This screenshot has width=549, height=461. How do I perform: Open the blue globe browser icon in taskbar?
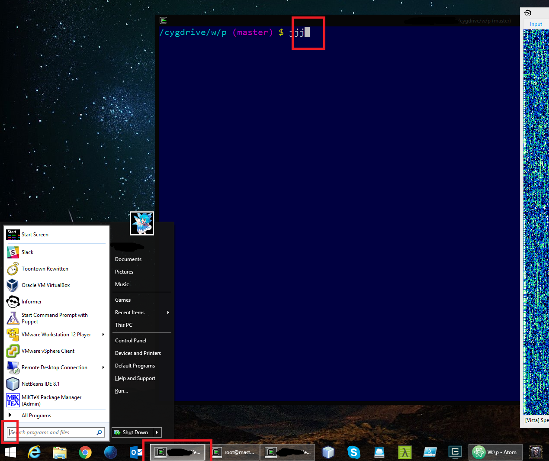point(111,452)
